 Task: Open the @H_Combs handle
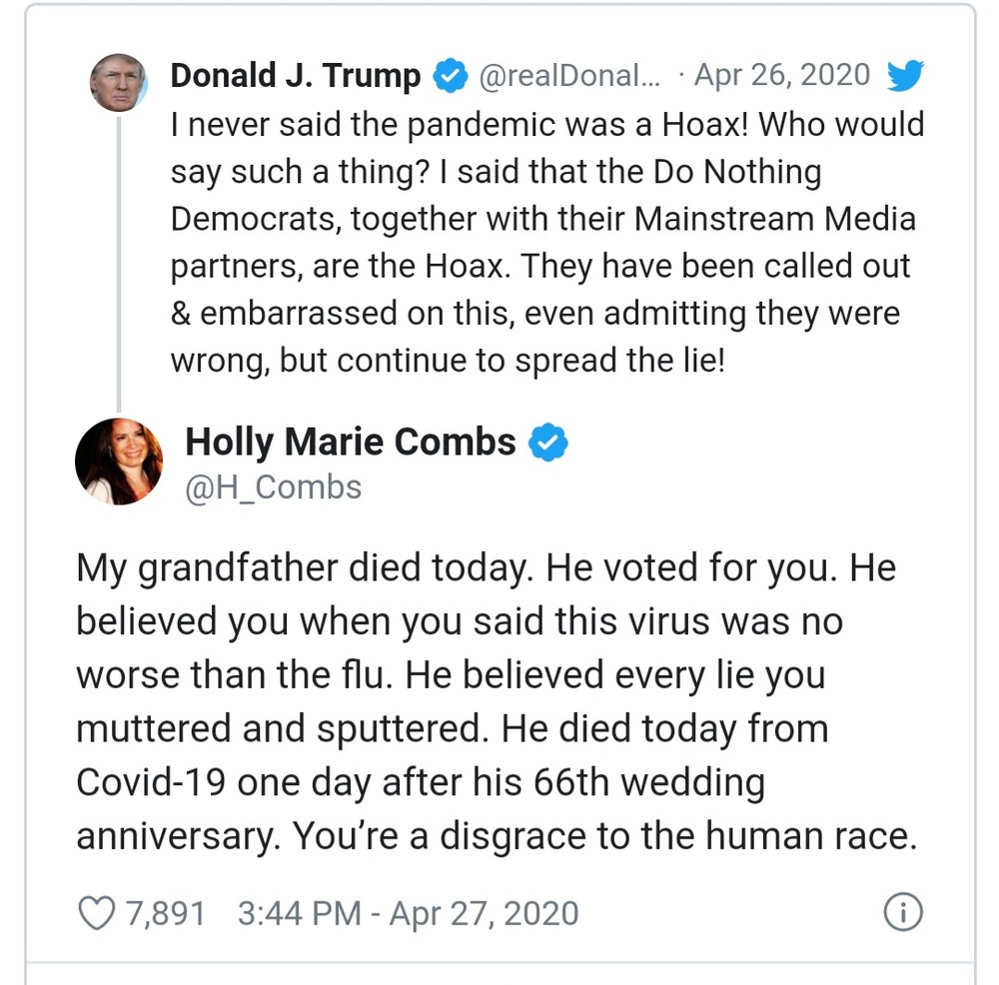[x=274, y=487]
